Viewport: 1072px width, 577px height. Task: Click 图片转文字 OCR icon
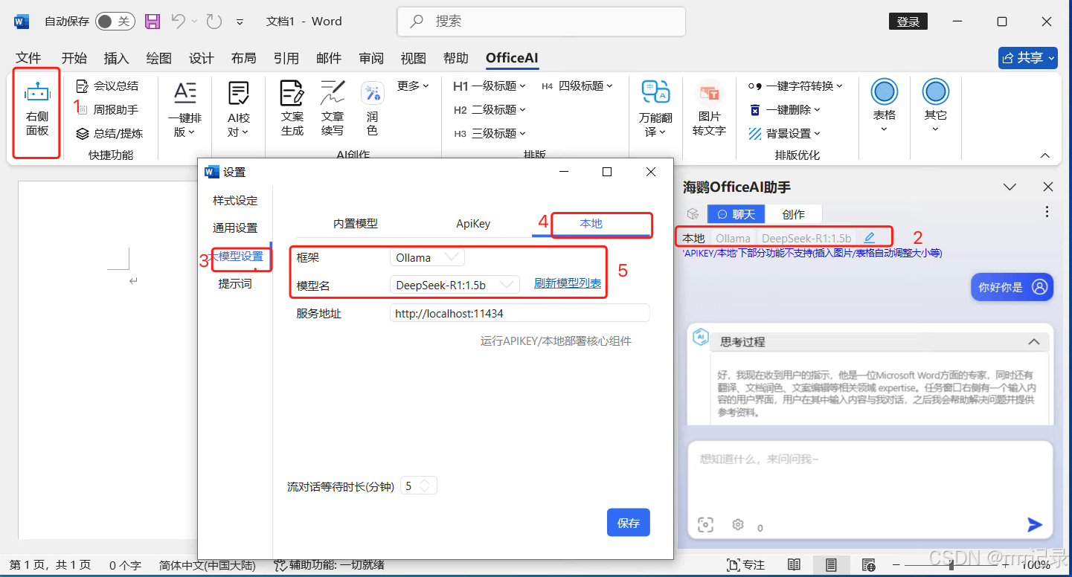click(x=708, y=94)
